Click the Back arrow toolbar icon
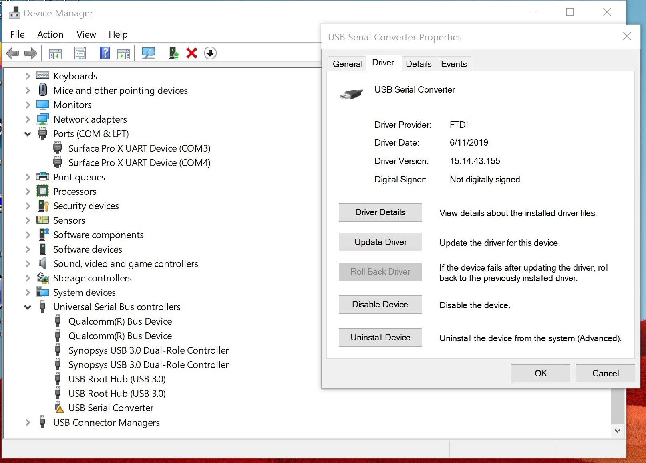646x463 pixels. (13, 53)
